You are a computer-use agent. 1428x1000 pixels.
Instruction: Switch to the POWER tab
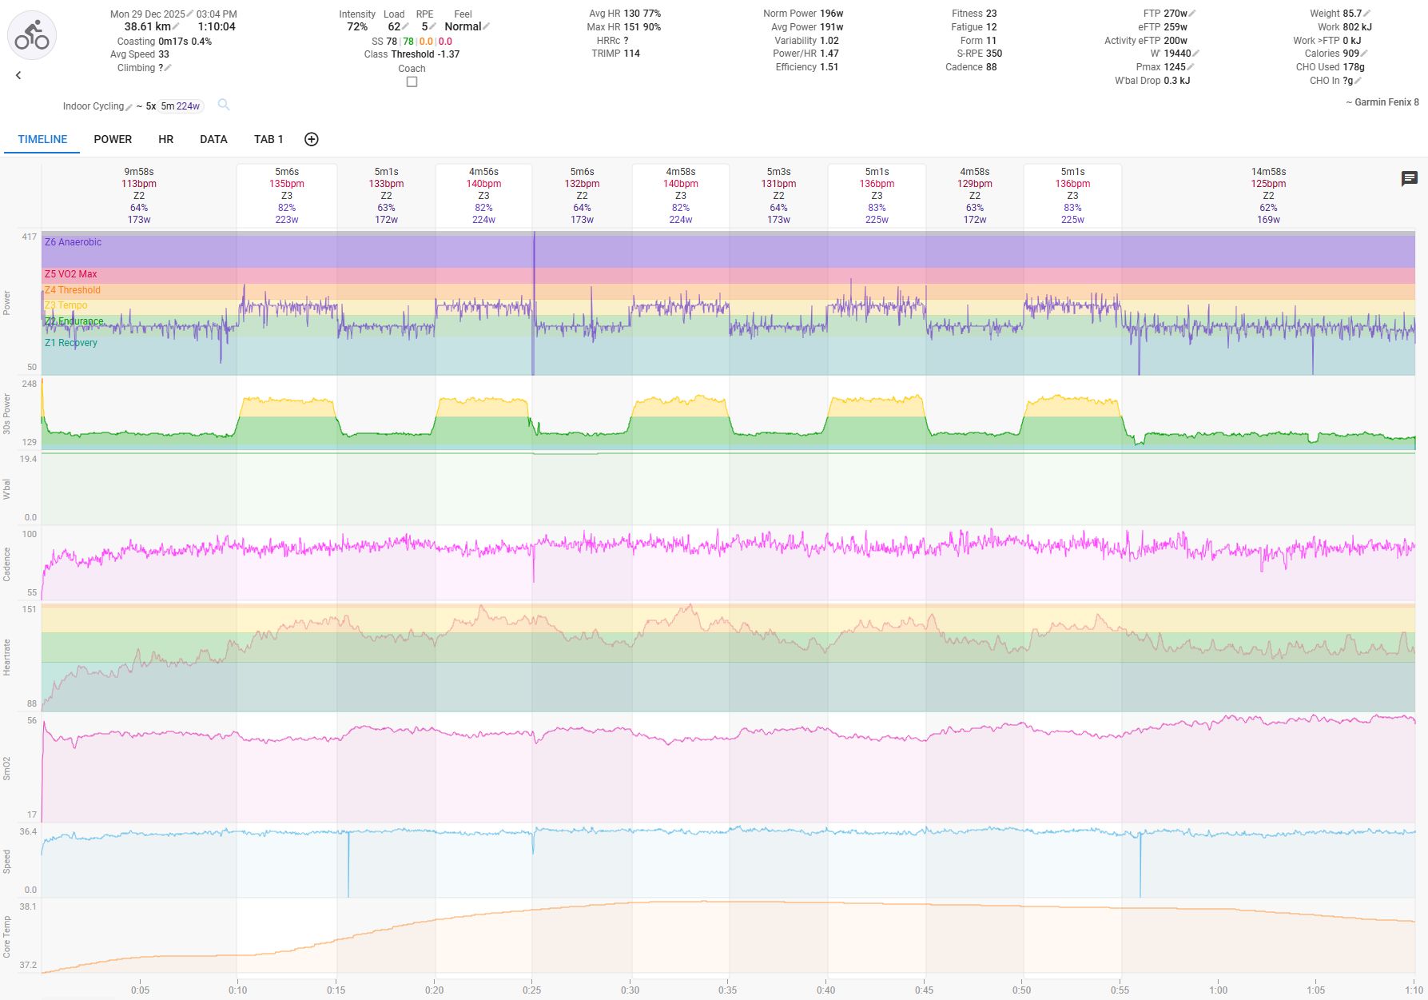pyautogui.click(x=113, y=139)
